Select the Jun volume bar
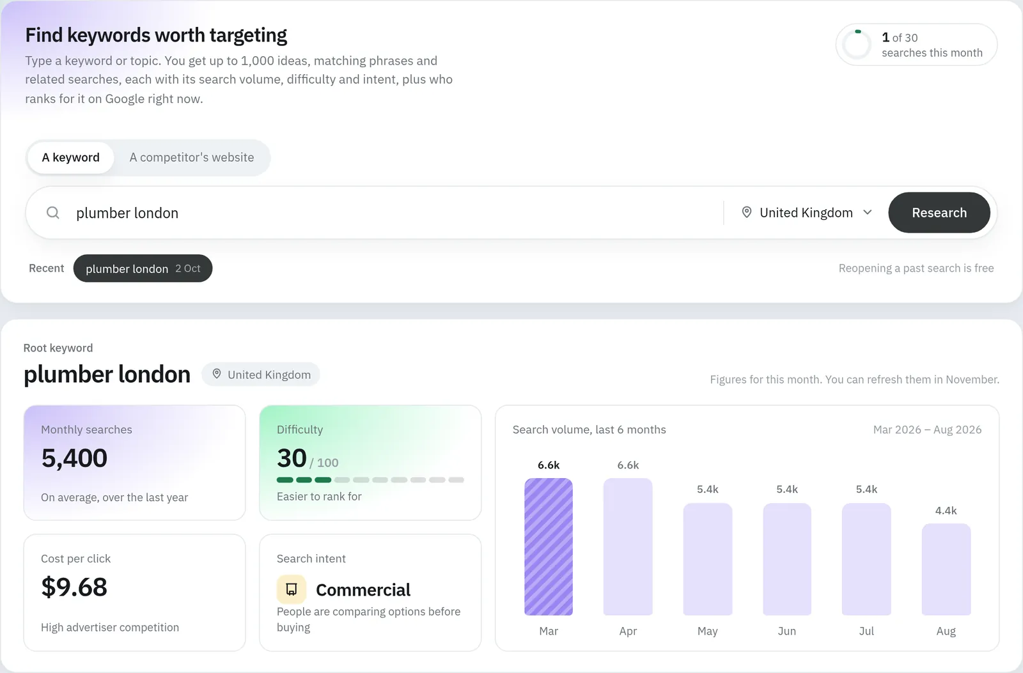The height and width of the screenshot is (673, 1023). click(x=787, y=559)
